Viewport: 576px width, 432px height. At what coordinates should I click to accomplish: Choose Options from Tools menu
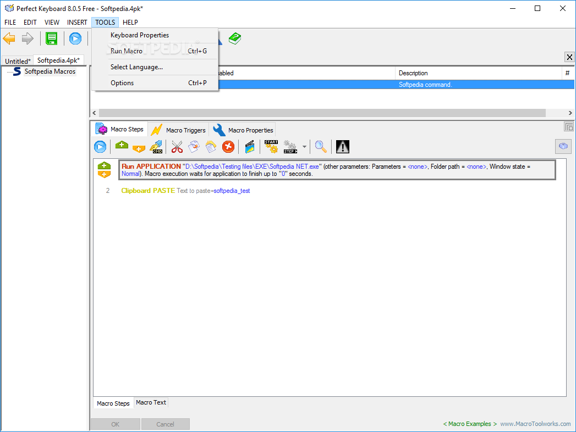pos(155,83)
